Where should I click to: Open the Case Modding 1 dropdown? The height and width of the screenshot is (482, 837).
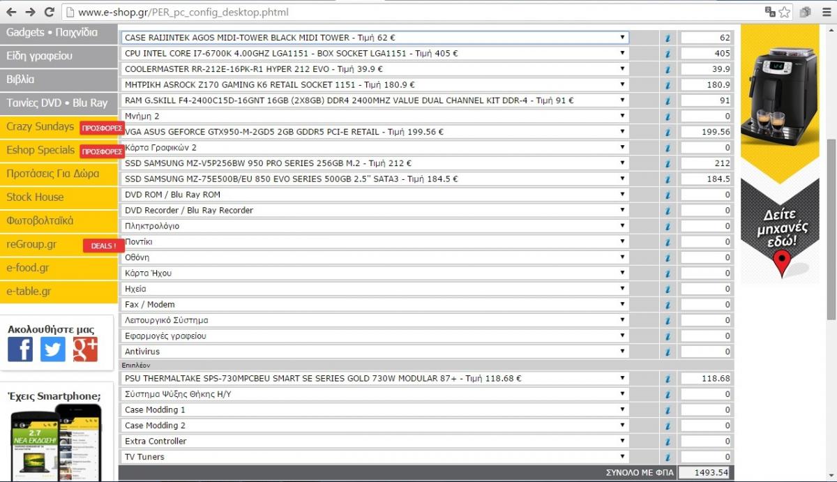(375, 409)
